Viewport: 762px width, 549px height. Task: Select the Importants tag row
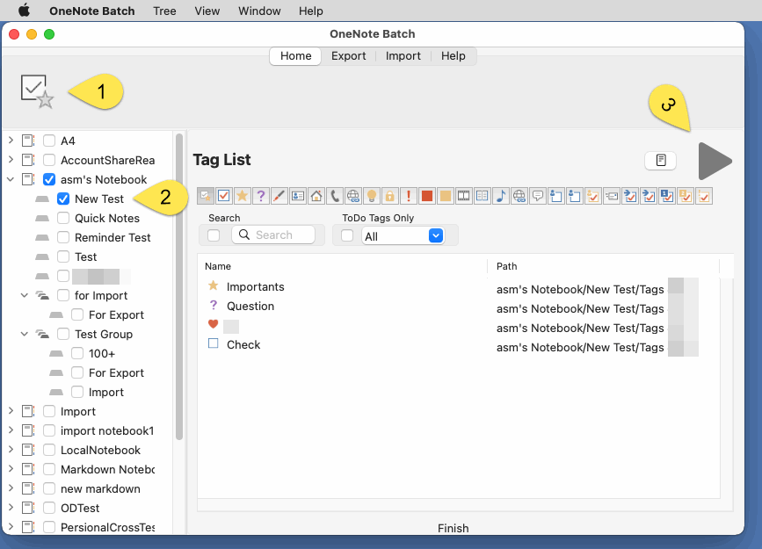pyautogui.click(x=458, y=286)
